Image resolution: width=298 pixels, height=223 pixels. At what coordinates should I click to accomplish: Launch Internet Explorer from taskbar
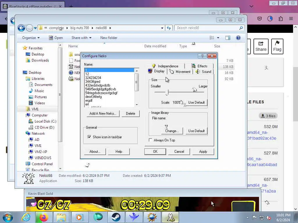tap(26, 217)
